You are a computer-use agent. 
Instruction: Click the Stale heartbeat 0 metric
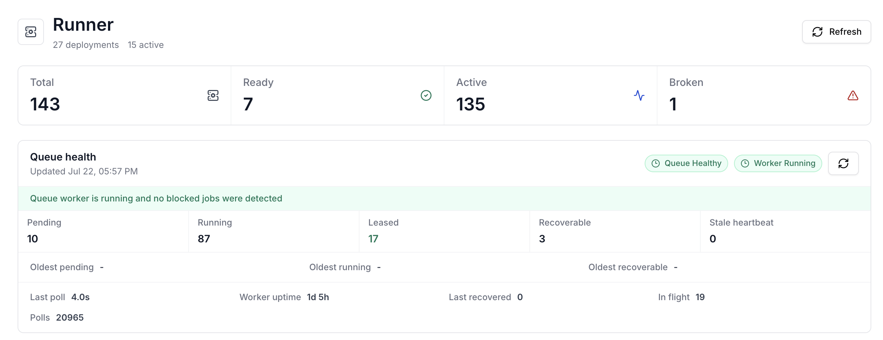coord(785,231)
